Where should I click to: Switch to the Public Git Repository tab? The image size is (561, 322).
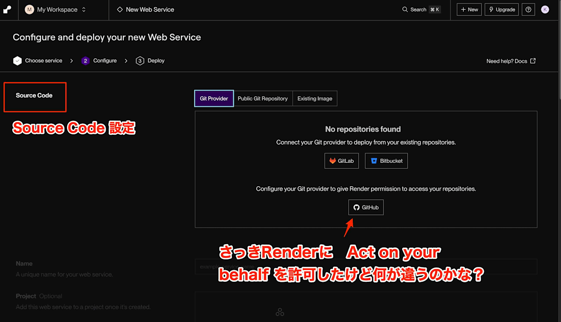tap(263, 98)
